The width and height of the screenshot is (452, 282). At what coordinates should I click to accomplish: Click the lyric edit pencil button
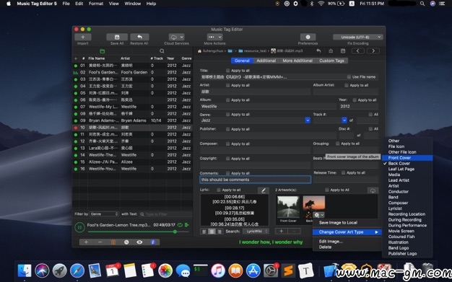pos(264,190)
